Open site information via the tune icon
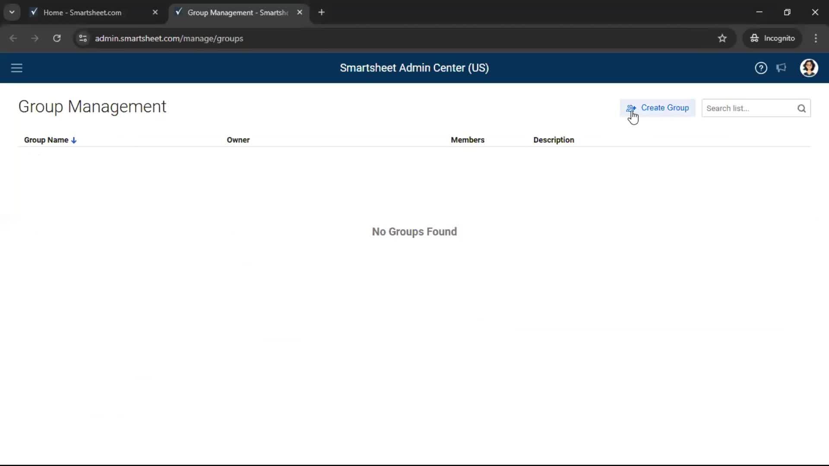 pyautogui.click(x=82, y=38)
